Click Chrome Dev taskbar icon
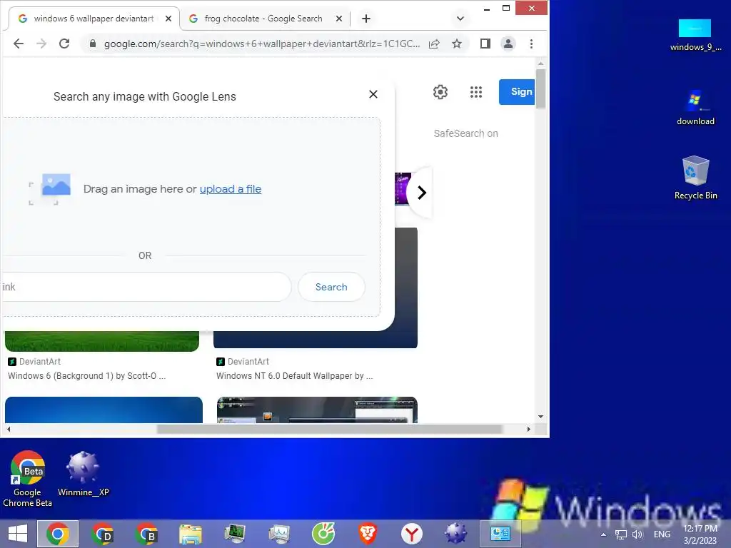The image size is (731, 548). click(103, 534)
